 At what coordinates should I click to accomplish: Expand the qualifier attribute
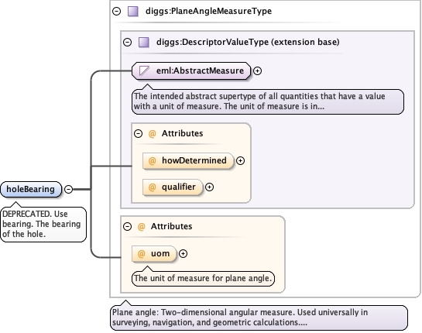pos(209,187)
